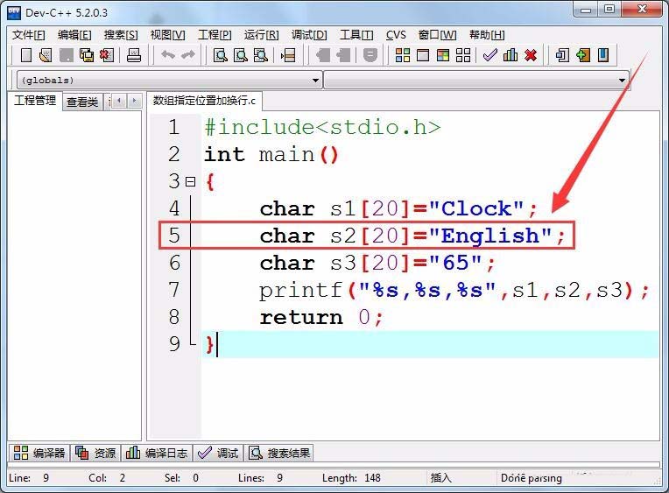This screenshot has height=493, width=669.
Task: Click the Compile four-squares icon
Action: coord(402,55)
